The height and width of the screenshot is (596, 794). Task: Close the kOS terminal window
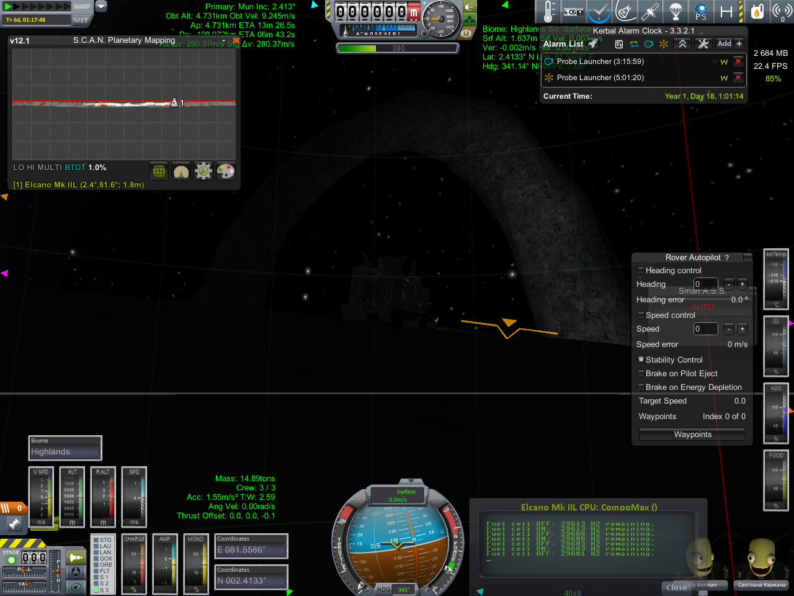(x=676, y=587)
